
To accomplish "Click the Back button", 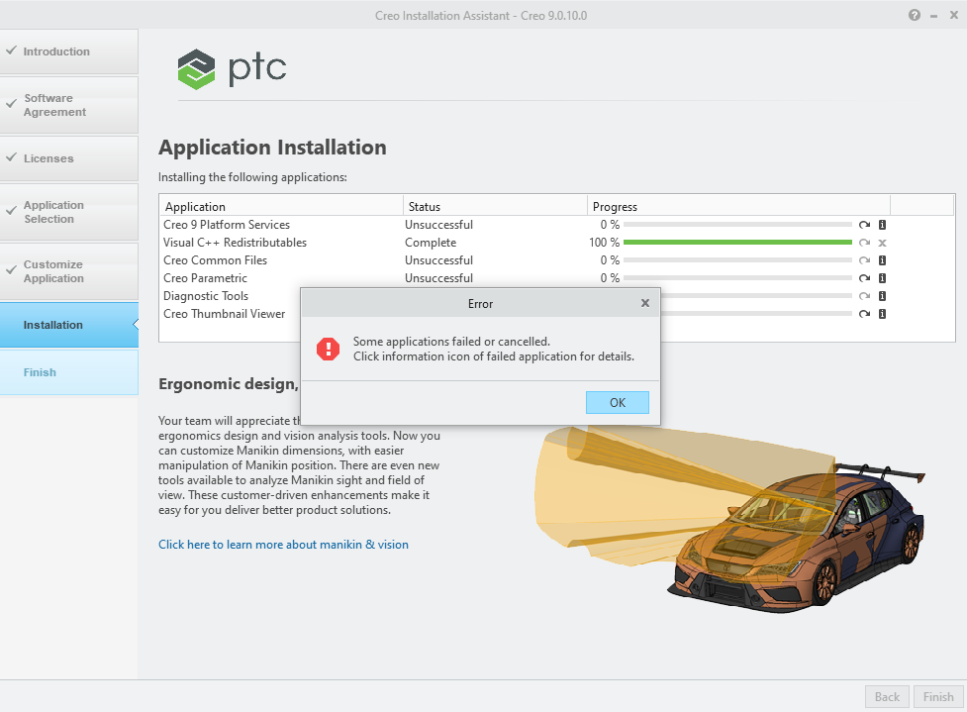I will (887, 696).
